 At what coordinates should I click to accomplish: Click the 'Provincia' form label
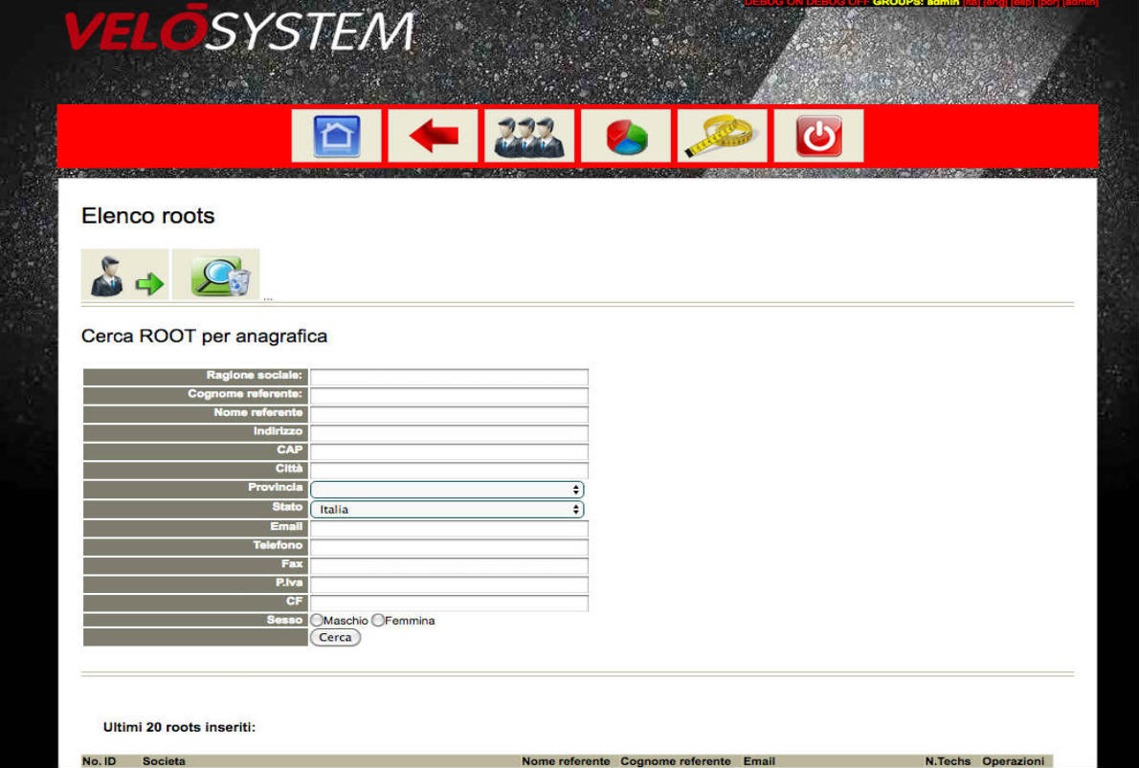[276, 487]
